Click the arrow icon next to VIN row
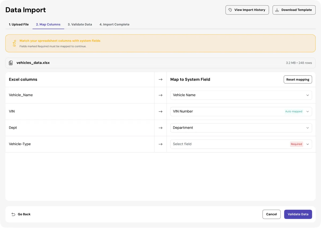Viewport: 321px width, 228px height. click(160, 111)
